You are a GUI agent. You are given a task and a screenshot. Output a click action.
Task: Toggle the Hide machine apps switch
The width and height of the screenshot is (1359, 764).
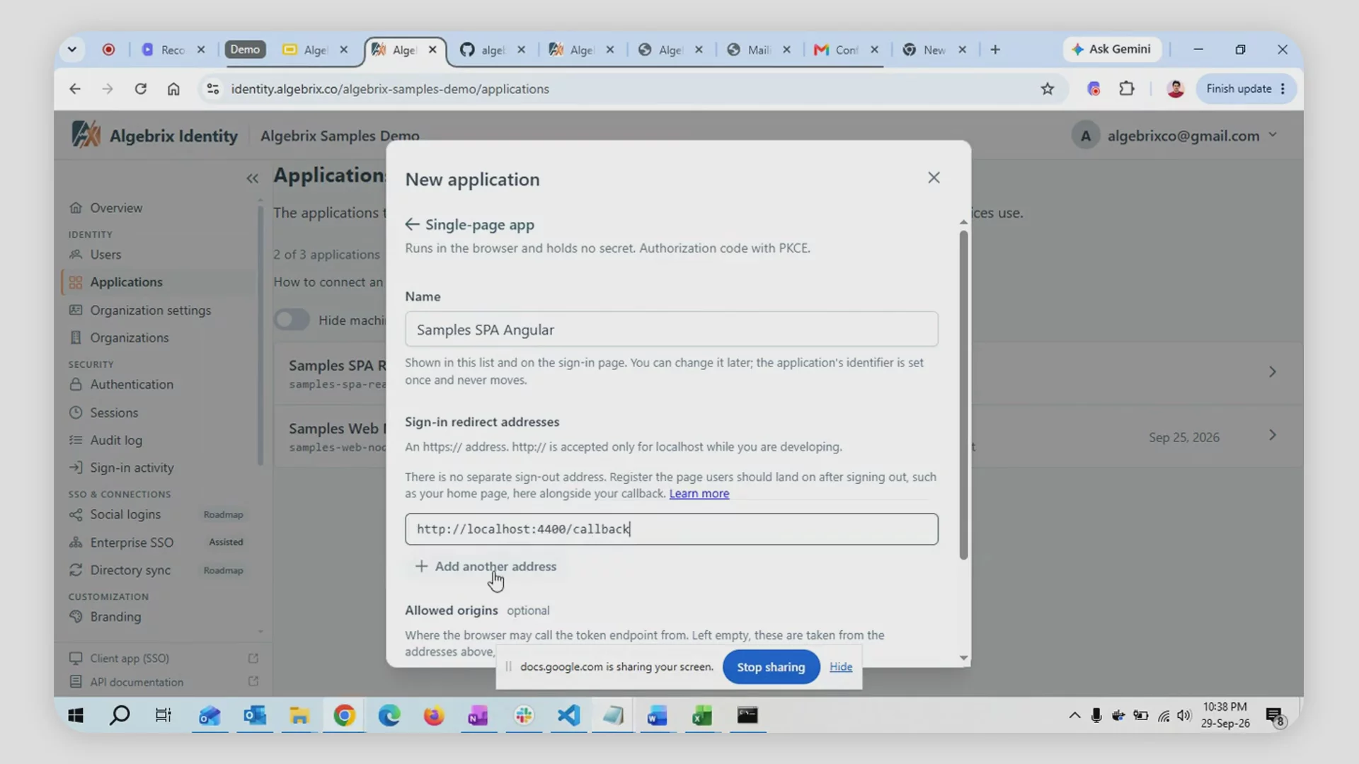tap(292, 320)
